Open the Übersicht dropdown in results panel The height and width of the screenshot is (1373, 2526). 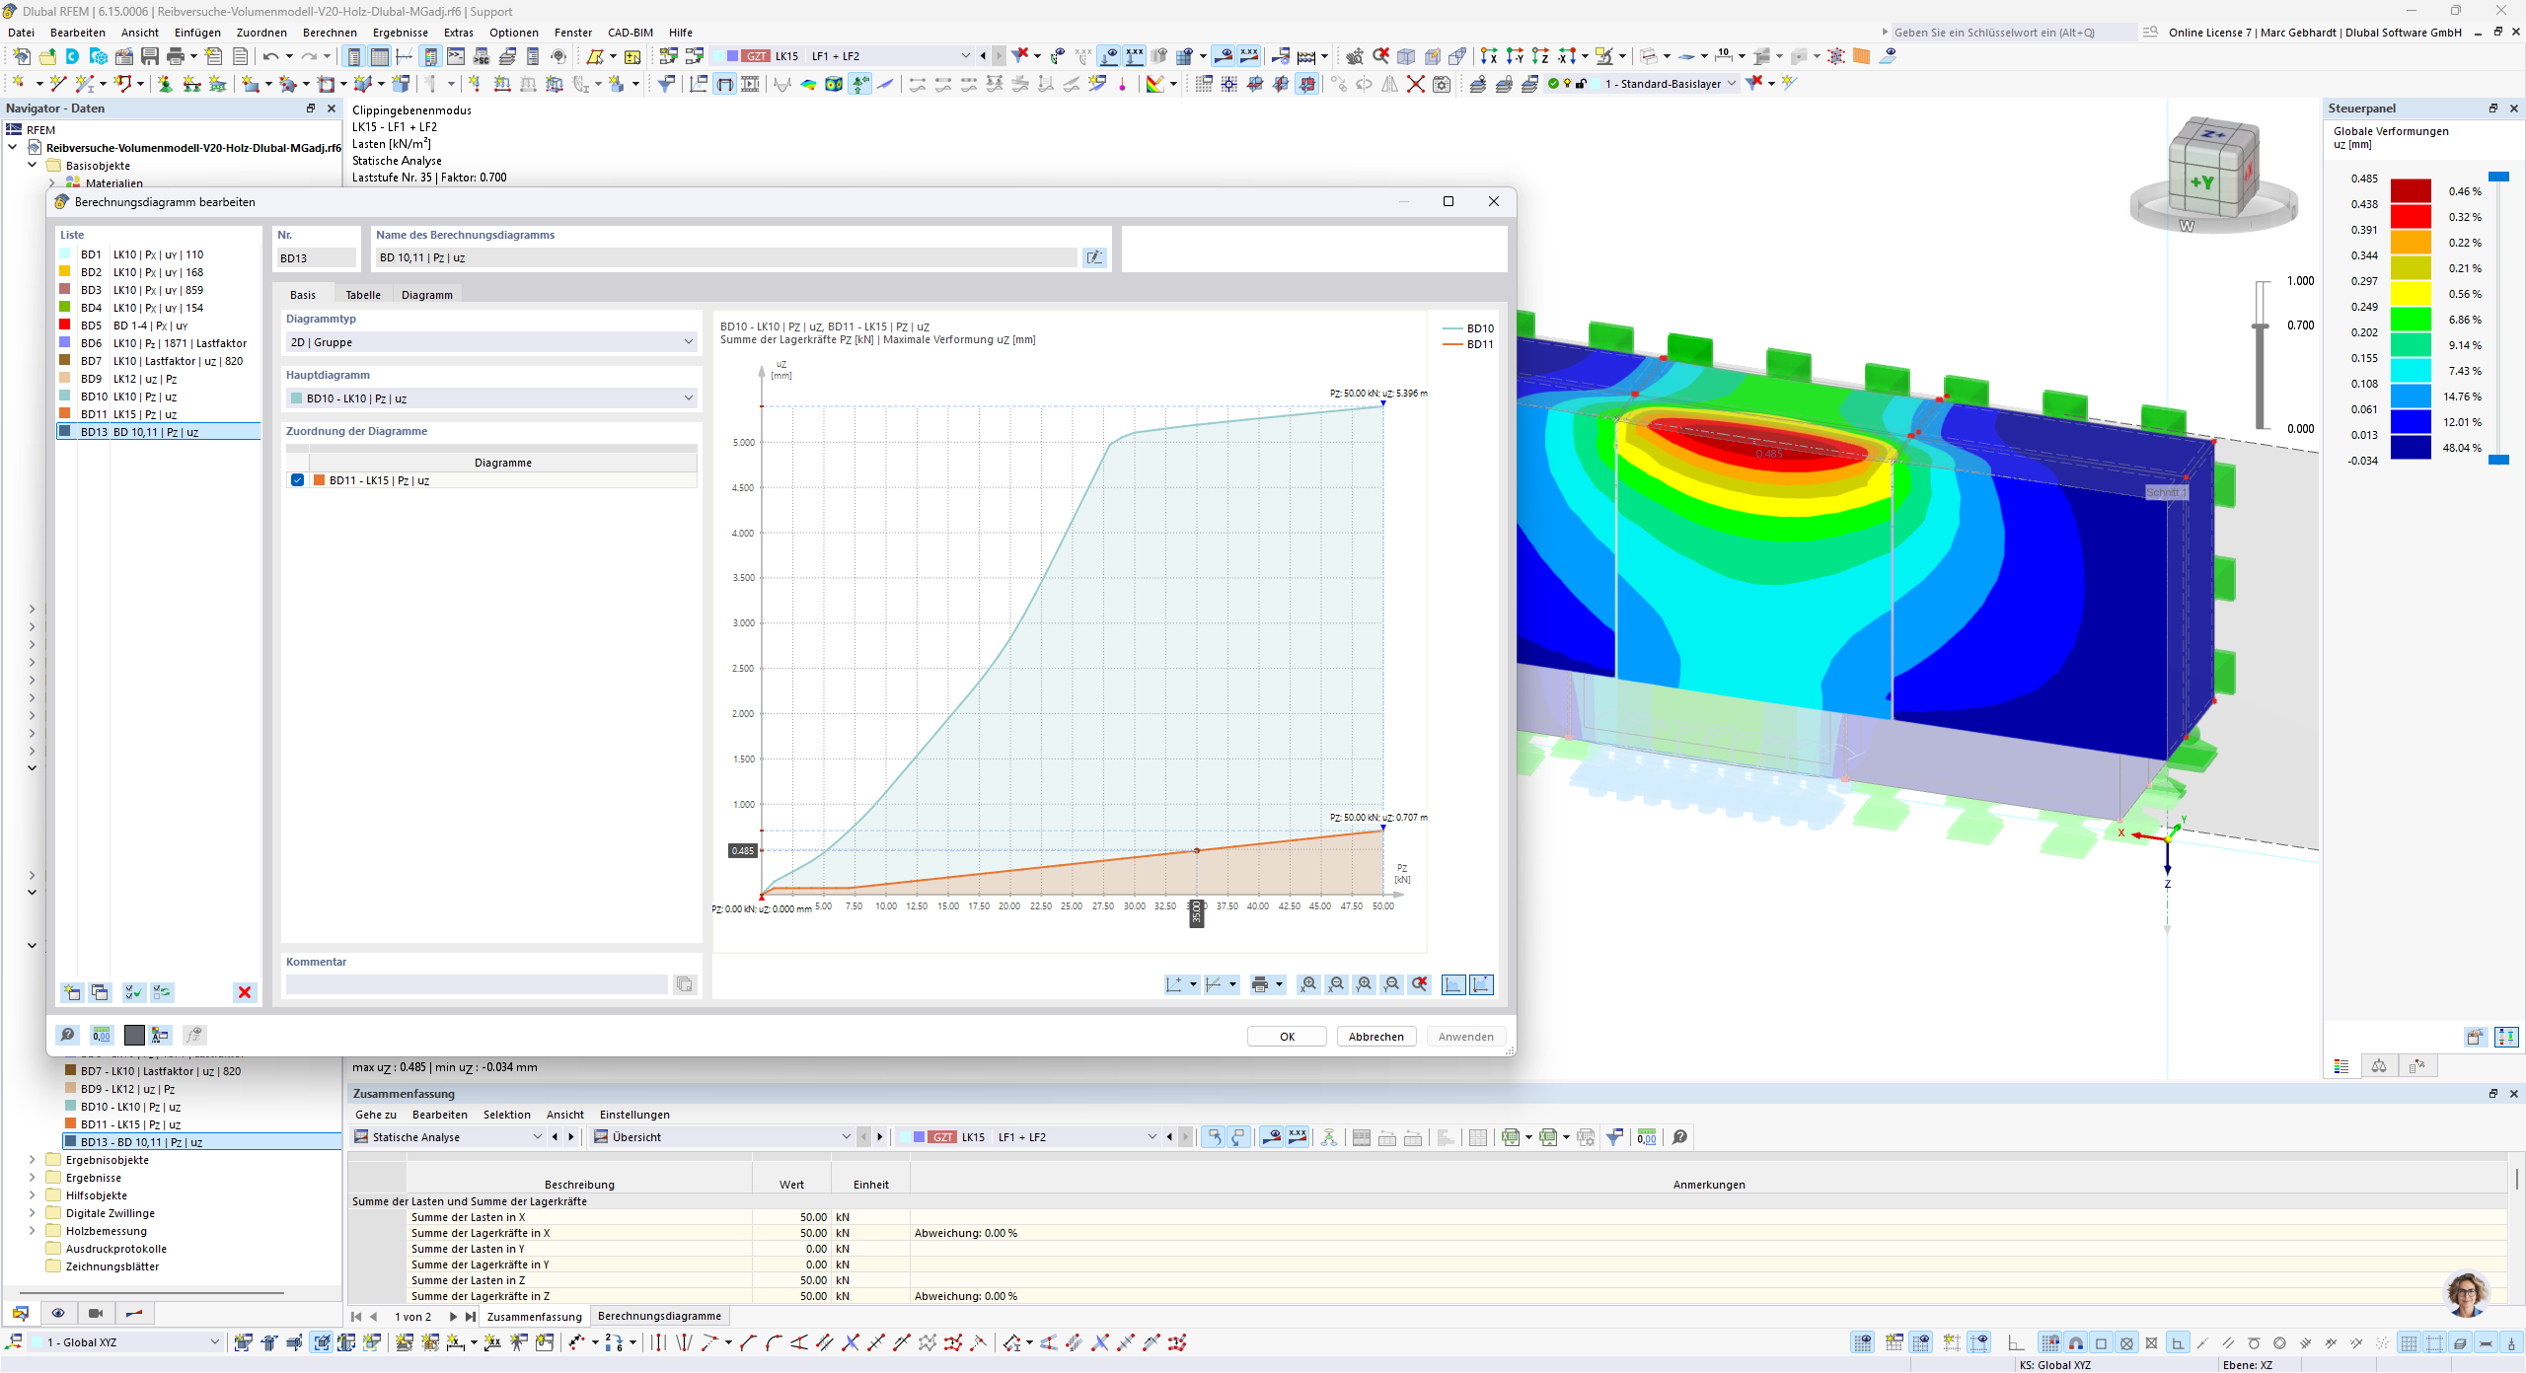pos(721,1137)
